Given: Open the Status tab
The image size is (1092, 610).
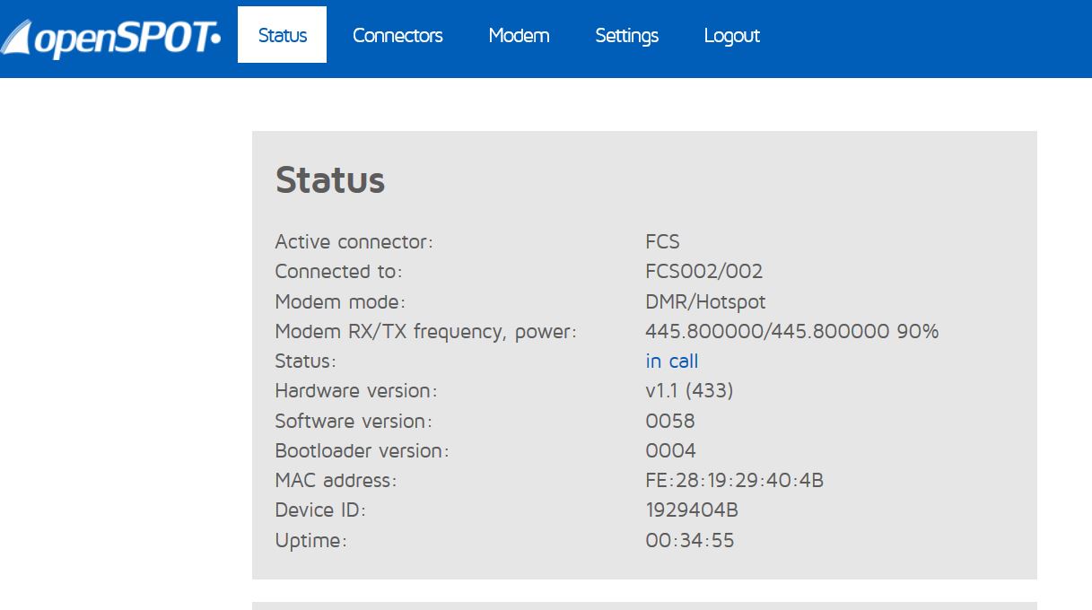Looking at the screenshot, I should point(282,35).
